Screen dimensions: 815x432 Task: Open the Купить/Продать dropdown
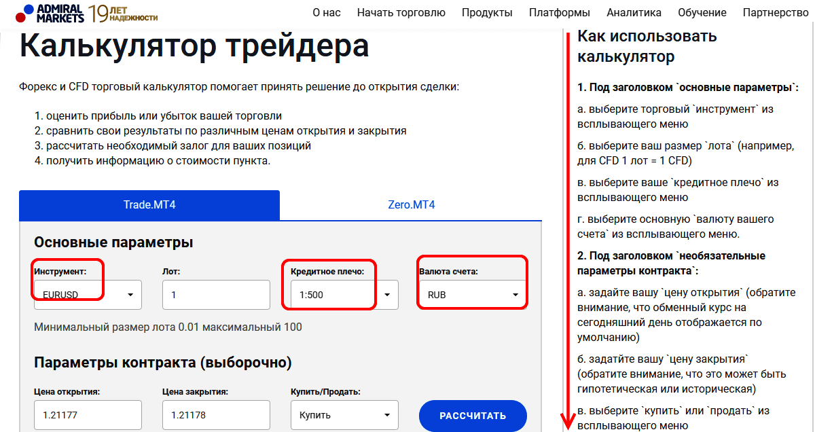pyautogui.click(x=344, y=415)
